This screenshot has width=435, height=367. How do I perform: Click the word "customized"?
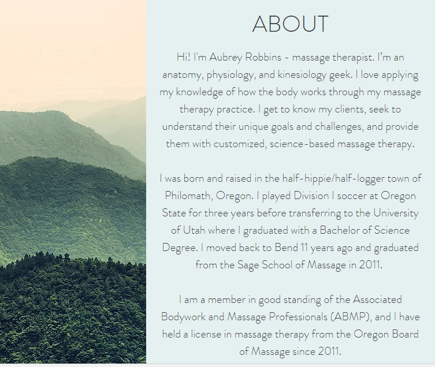click(x=239, y=144)
